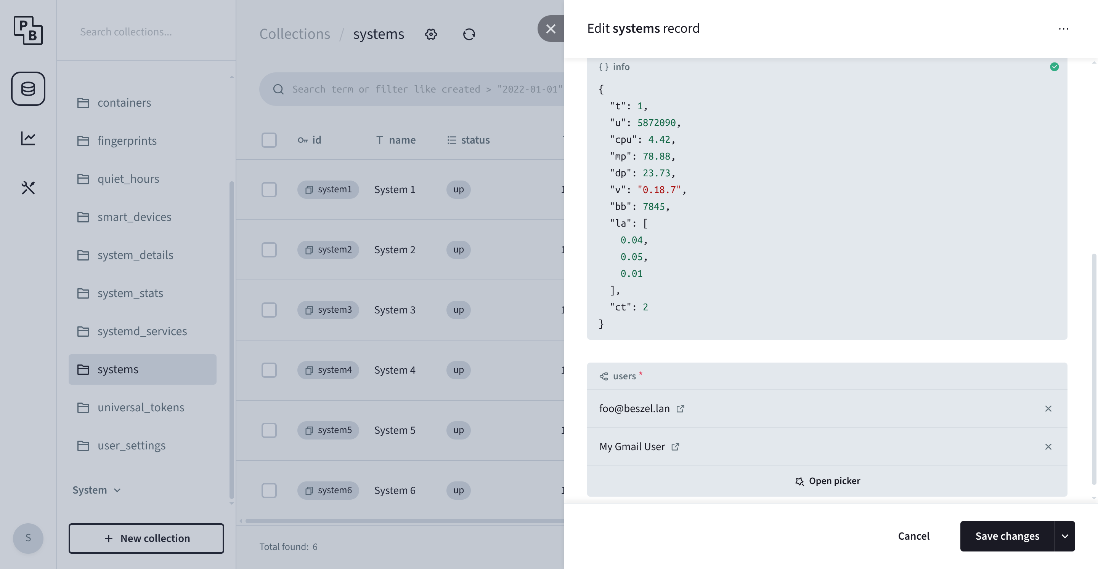Open the Collections database icon

[x=28, y=89]
